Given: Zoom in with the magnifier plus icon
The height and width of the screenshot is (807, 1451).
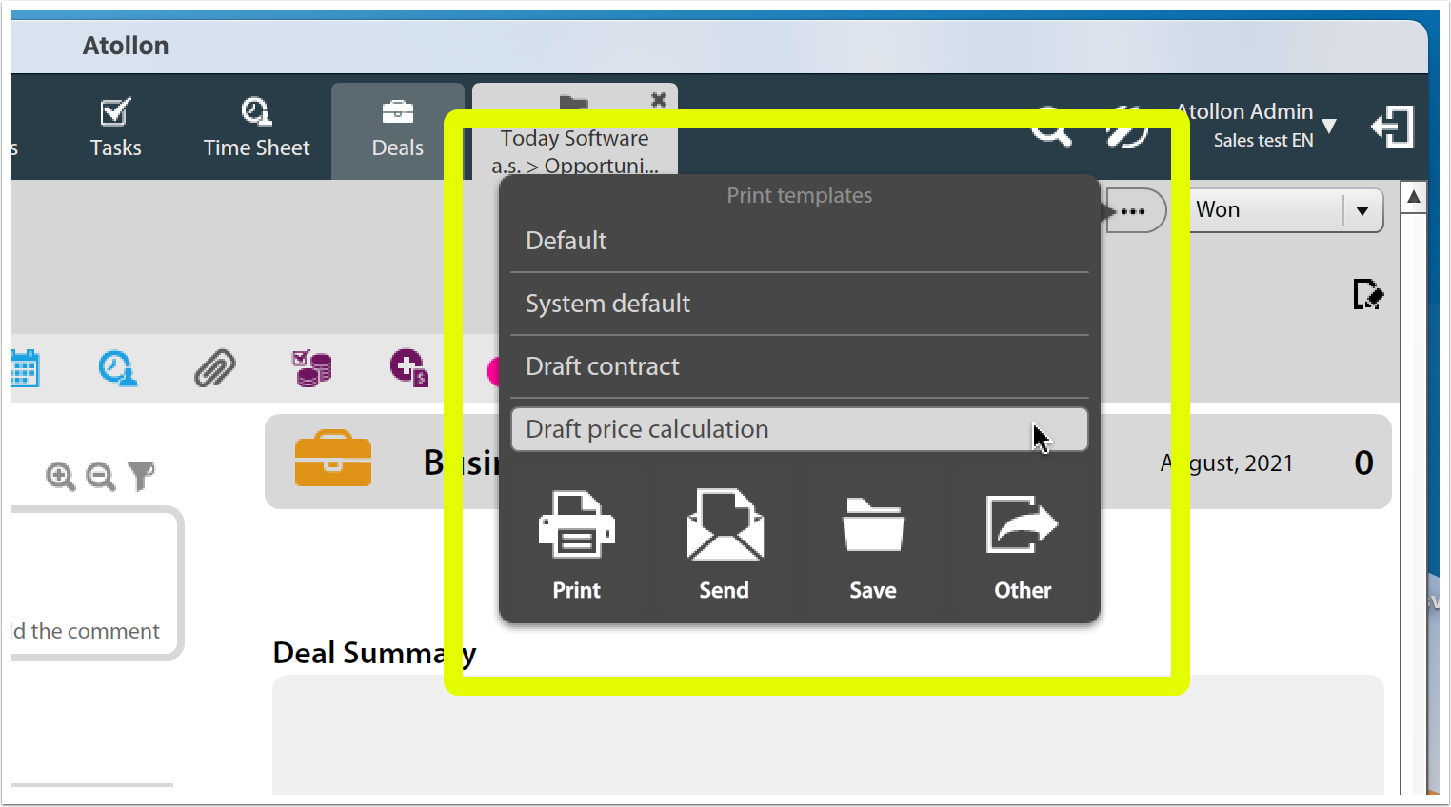Looking at the screenshot, I should (61, 476).
